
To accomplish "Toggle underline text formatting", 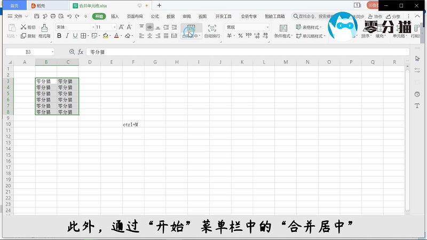I will [75, 36].
